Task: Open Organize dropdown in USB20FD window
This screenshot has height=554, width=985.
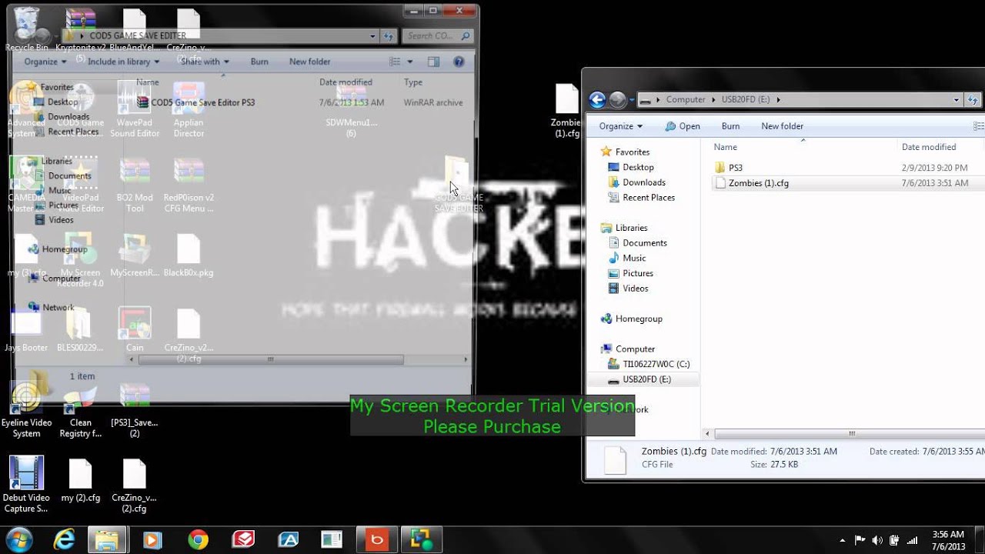Action: point(620,126)
